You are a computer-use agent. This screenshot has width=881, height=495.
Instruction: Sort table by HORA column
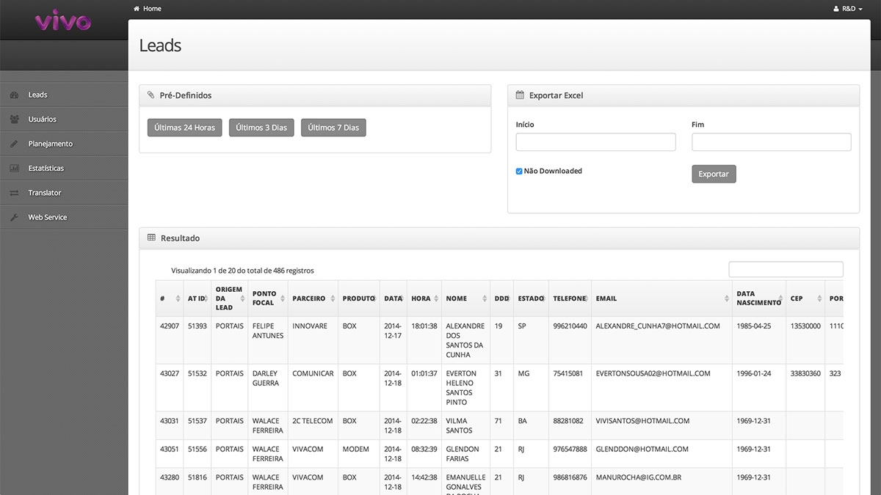(424, 298)
